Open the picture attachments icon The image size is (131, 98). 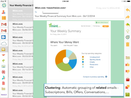tap(4, 66)
